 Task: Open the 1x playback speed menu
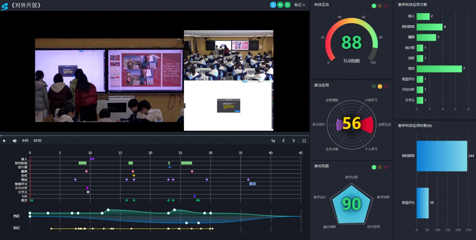coord(273,141)
